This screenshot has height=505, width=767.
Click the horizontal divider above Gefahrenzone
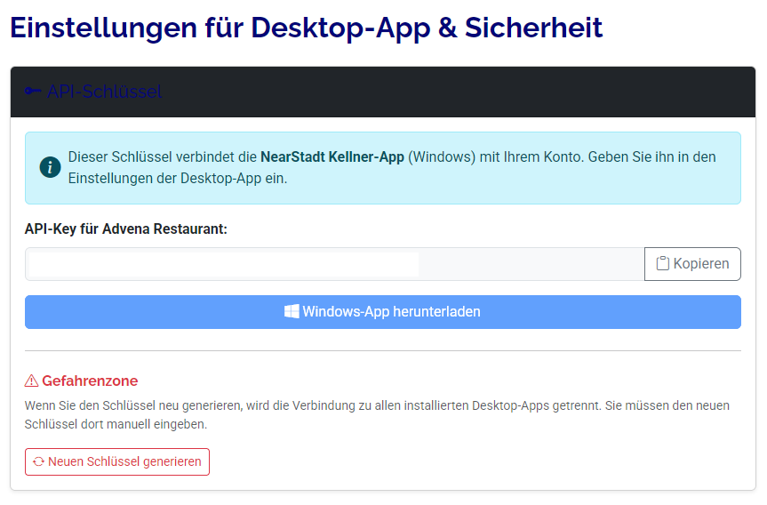[382, 350]
